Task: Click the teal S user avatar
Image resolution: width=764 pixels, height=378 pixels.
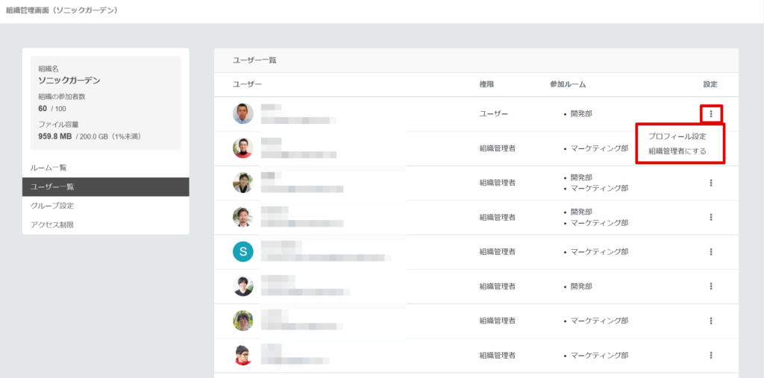Action: 243,252
